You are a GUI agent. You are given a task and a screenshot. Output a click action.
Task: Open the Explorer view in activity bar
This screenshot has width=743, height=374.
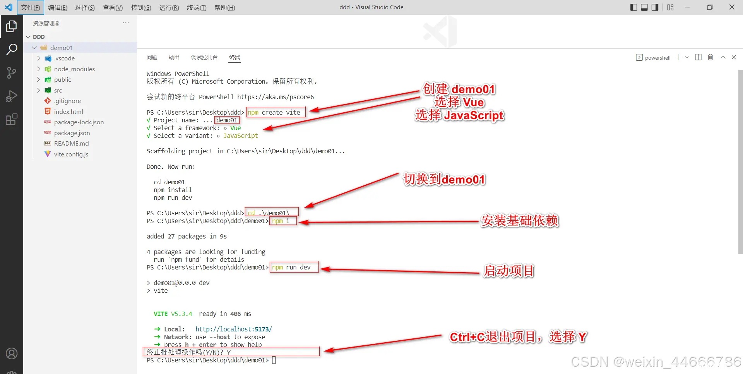[x=12, y=26]
